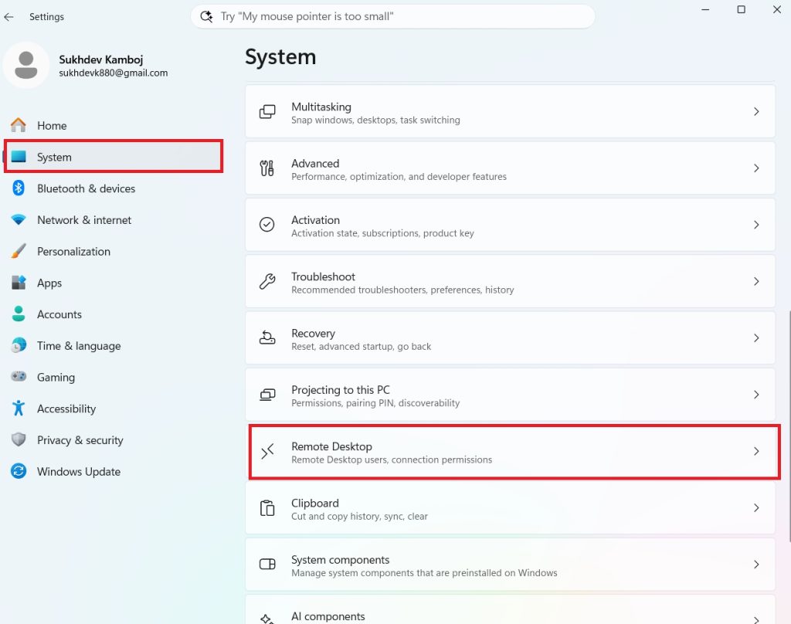The image size is (791, 624).
Task: Open Remote Desktop using its chevron
Action: pyautogui.click(x=756, y=451)
